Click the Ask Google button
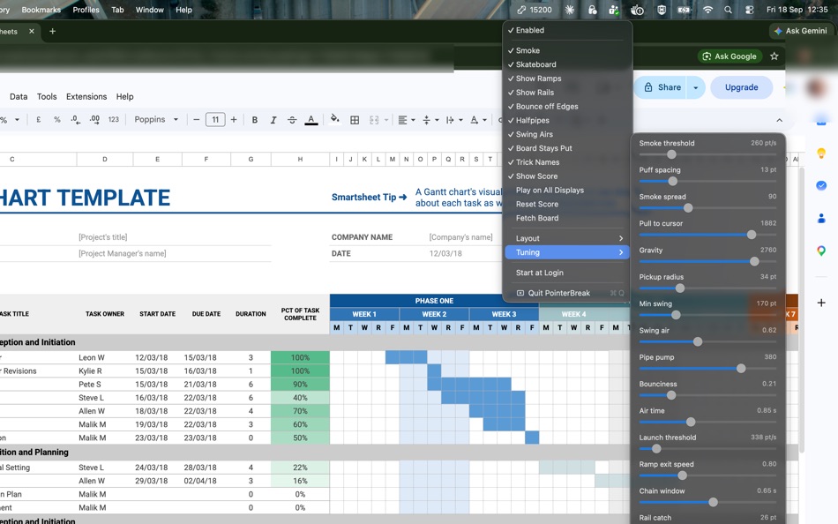 730,56
